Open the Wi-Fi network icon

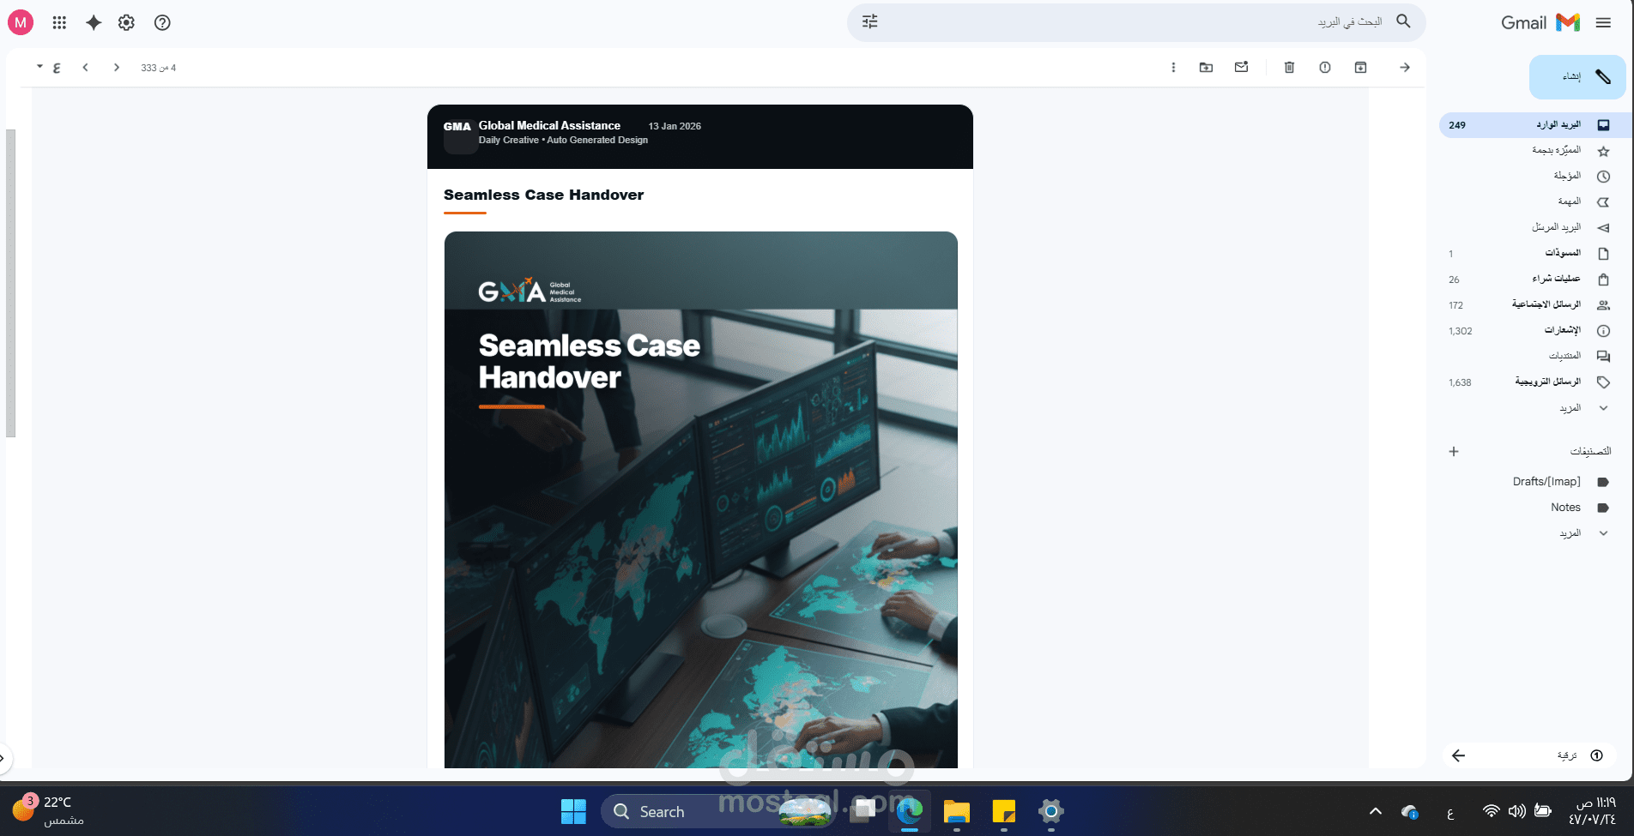(1492, 811)
